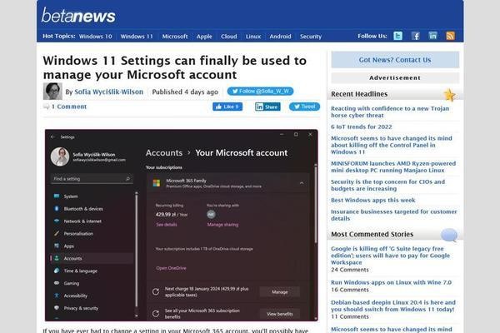Click the shared user avatar circle
500x333 pixels.
tap(211, 215)
